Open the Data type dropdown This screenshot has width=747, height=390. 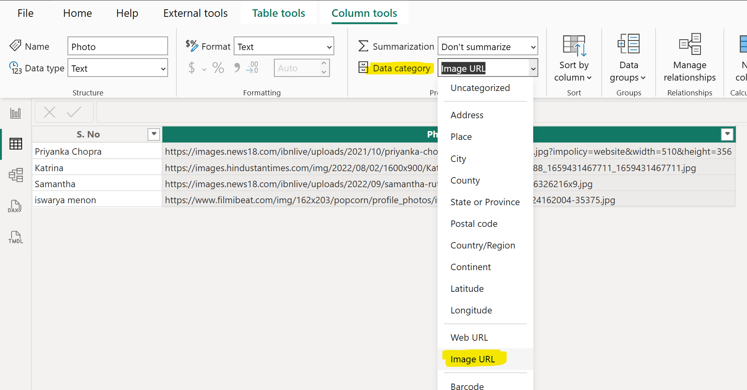[x=117, y=68]
